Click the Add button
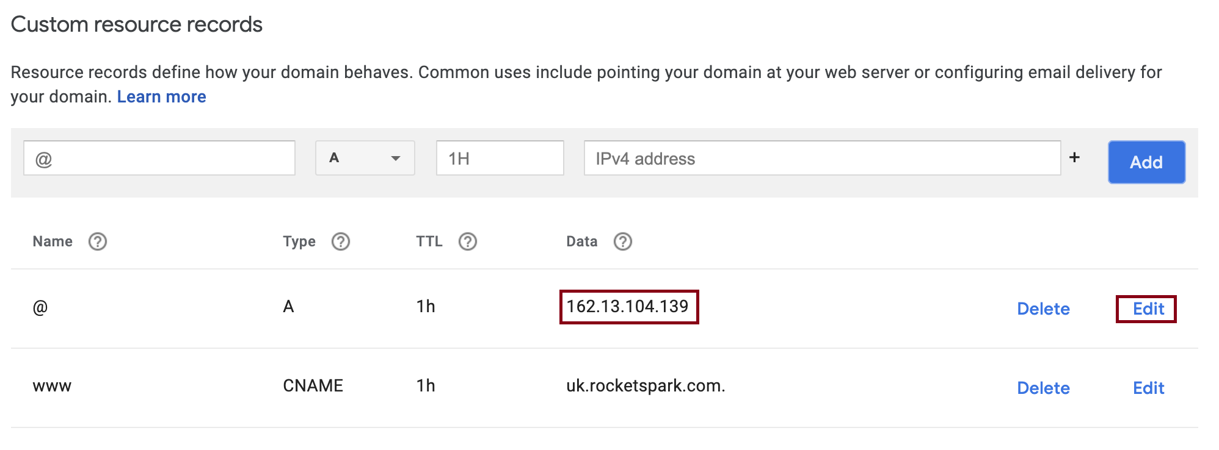 tap(1147, 162)
